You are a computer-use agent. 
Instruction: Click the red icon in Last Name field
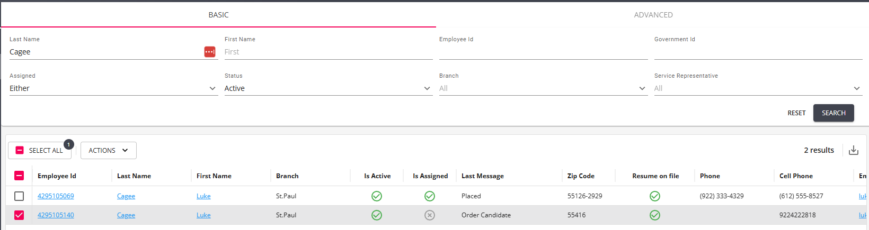210,52
